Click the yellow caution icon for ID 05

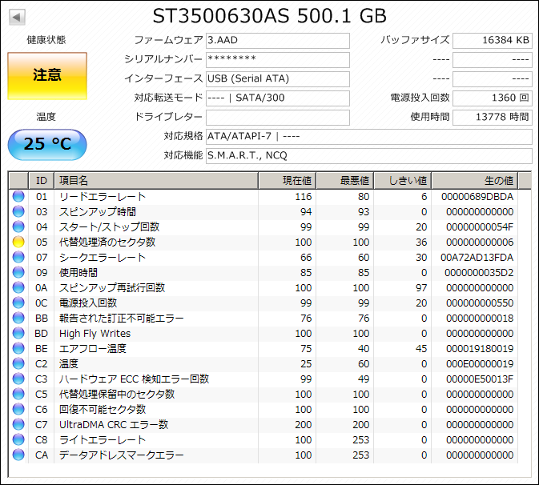tap(18, 242)
